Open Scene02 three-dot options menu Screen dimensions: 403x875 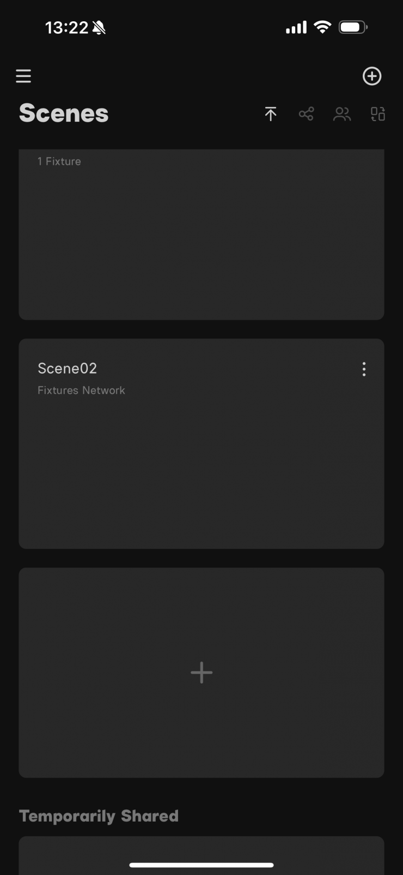click(364, 369)
